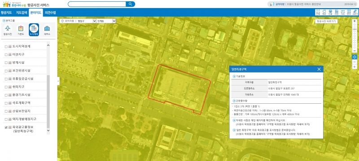Select the pencil drawing tool icon
The height and width of the screenshot is (161, 359).
point(355,12)
